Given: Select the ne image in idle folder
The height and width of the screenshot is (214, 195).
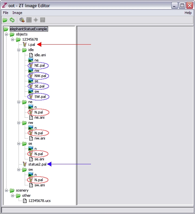Looking at the screenshot, I should (x=36, y=60).
